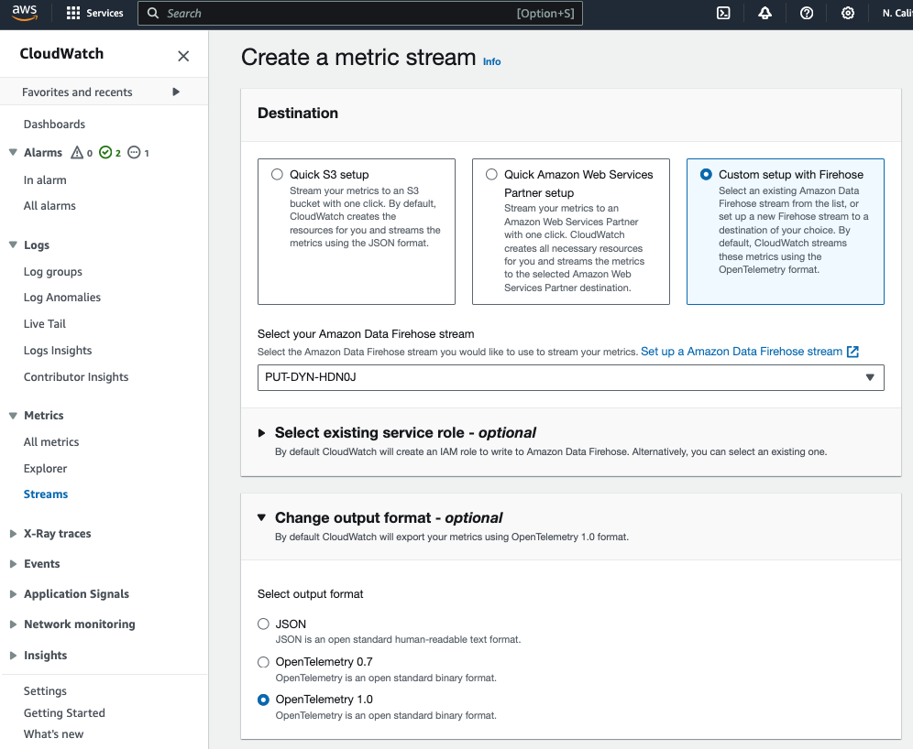Screen dimensions: 913x749
Task: Choose JSON output format radio button
Action: [x=263, y=624]
